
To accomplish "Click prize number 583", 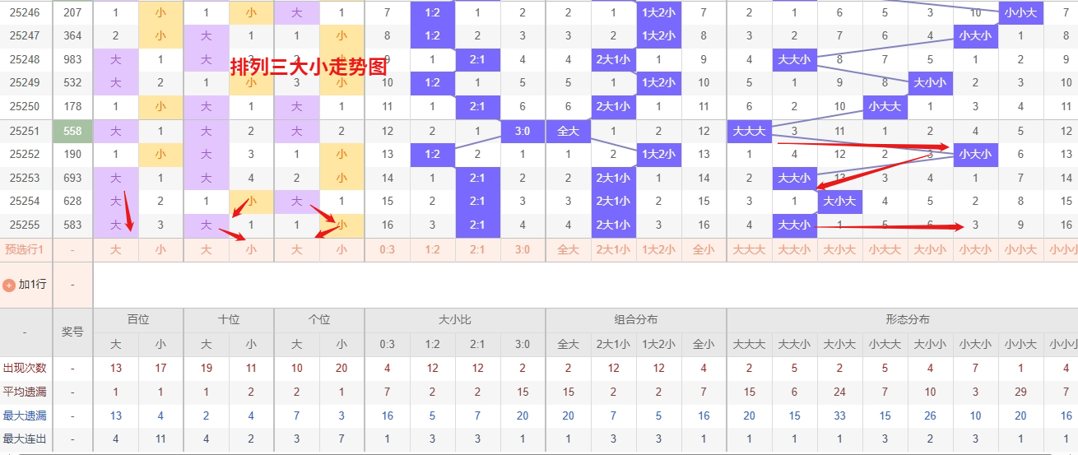I will coord(72,225).
